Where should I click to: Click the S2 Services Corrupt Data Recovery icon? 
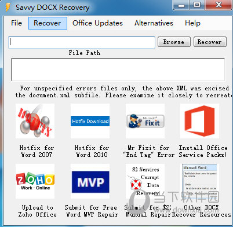tap(145, 181)
